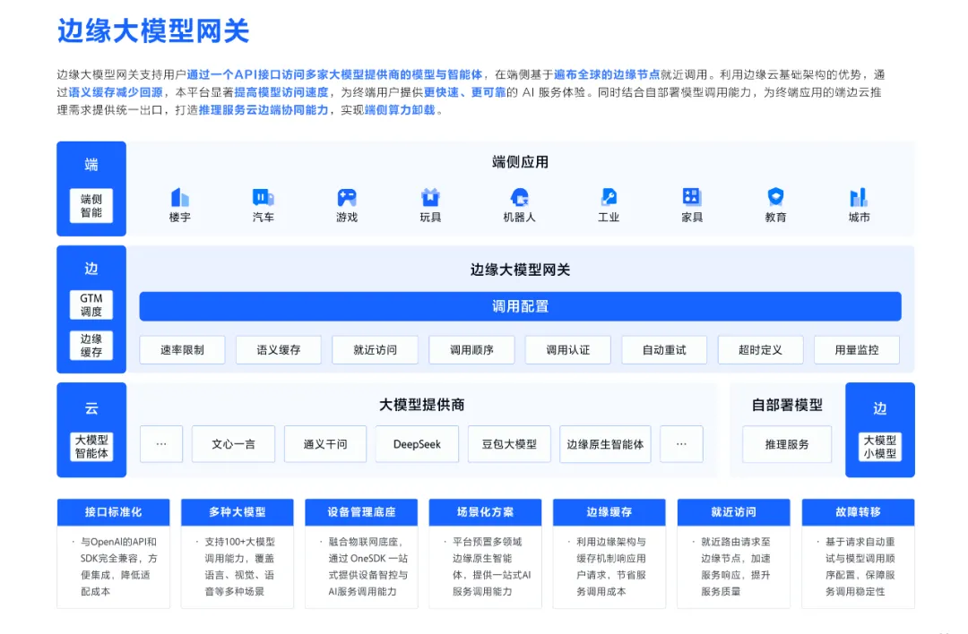Click highlighted text 推理服务云边端协同能力
Viewport: 968px width, 634px height.
tap(264, 110)
